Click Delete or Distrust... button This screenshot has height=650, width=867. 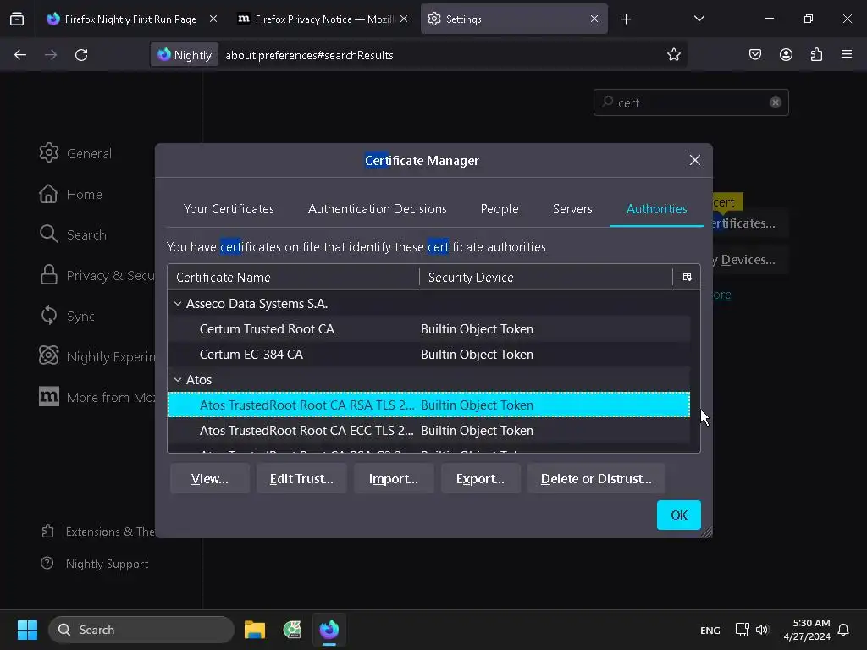click(x=596, y=479)
